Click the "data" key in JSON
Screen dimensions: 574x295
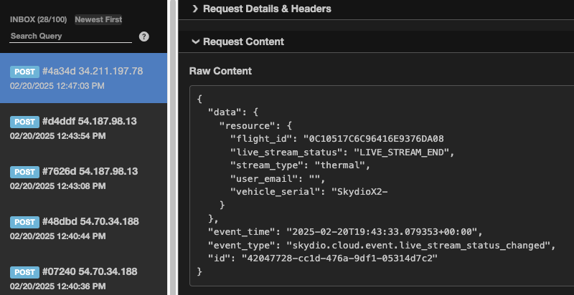[225, 112]
